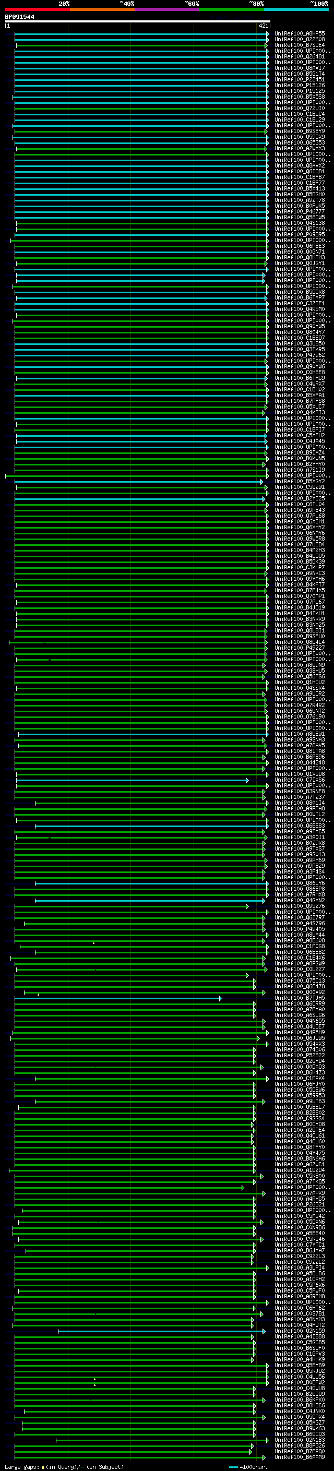The height and width of the screenshot is (1471, 334).
Task: Open hit UniRef100_C1MQG8
Action: (299, 946)
